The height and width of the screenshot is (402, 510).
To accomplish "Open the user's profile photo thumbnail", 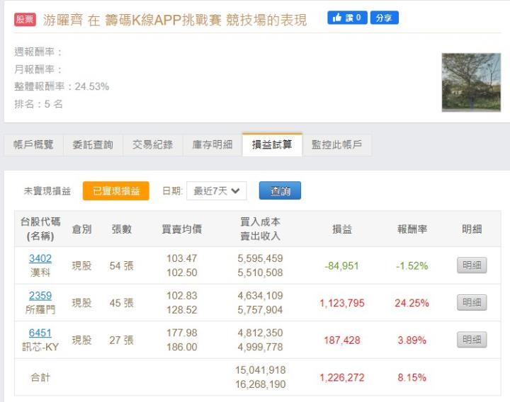I will (471, 82).
